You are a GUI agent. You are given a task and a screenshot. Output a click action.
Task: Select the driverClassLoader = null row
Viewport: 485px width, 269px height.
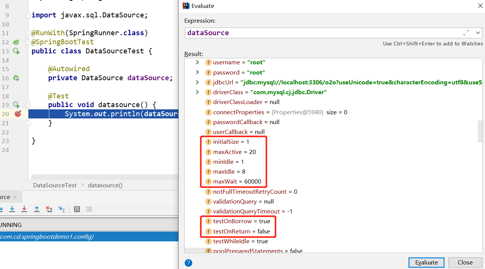click(x=242, y=102)
